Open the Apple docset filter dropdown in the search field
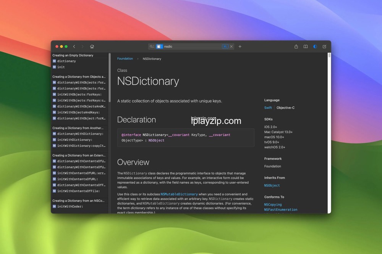The width and height of the screenshot is (382, 254). tap(160, 47)
